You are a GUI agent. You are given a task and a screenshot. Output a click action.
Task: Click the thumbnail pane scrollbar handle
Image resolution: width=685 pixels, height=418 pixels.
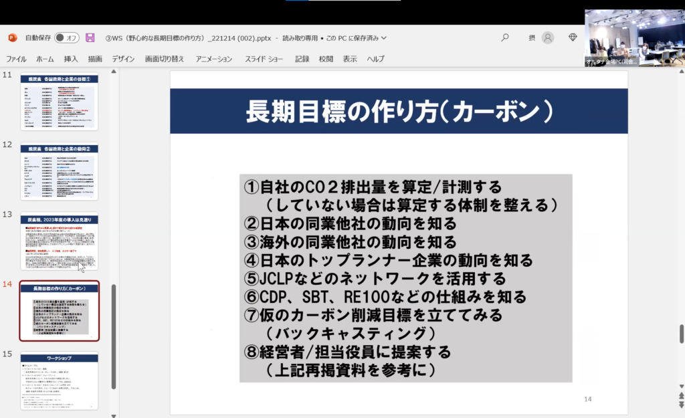pyautogui.click(x=114, y=336)
